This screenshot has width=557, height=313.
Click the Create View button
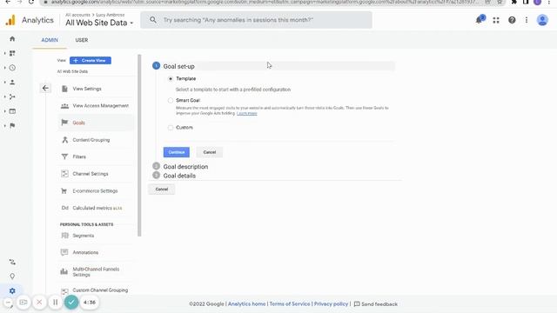91,61
